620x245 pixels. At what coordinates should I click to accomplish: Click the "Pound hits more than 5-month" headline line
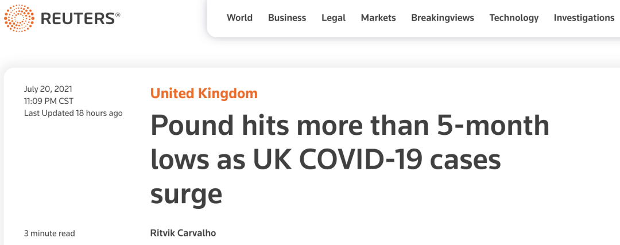pyautogui.click(x=350, y=126)
